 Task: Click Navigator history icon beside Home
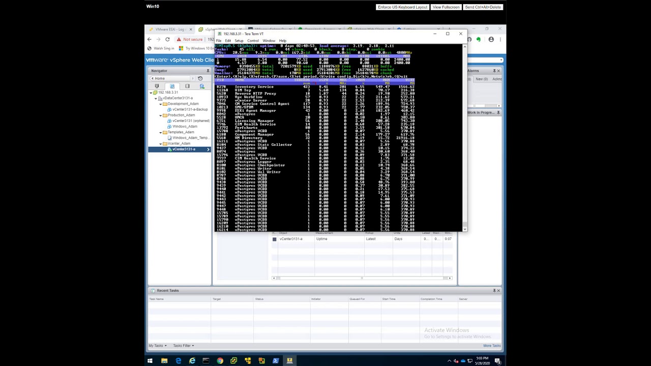(x=200, y=78)
